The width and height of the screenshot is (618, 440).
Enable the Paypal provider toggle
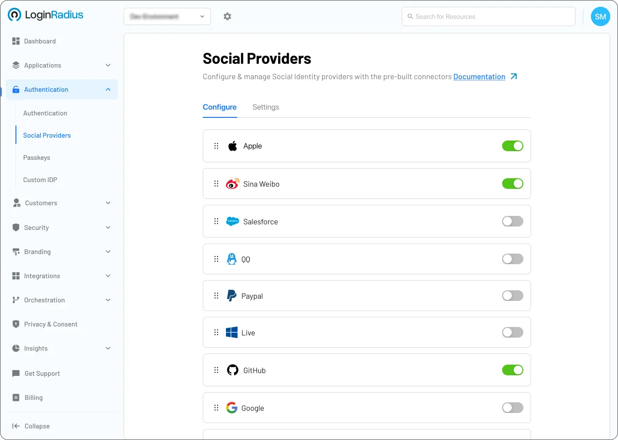[x=513, y=296]
